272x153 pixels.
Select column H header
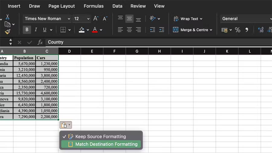[x=159, y=51]
